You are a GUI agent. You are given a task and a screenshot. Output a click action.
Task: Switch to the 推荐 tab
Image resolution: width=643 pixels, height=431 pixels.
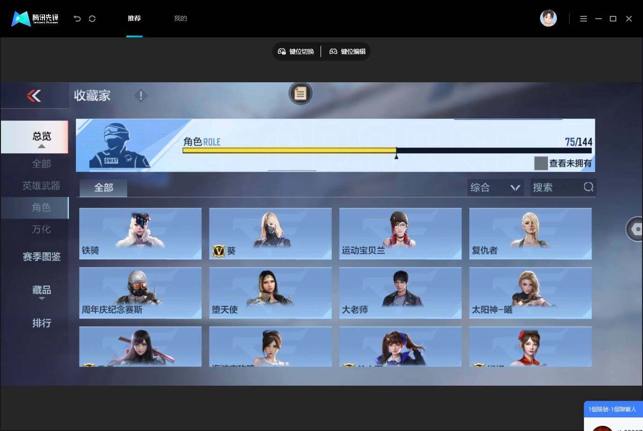pyautogui.click(x=134, y=19)
